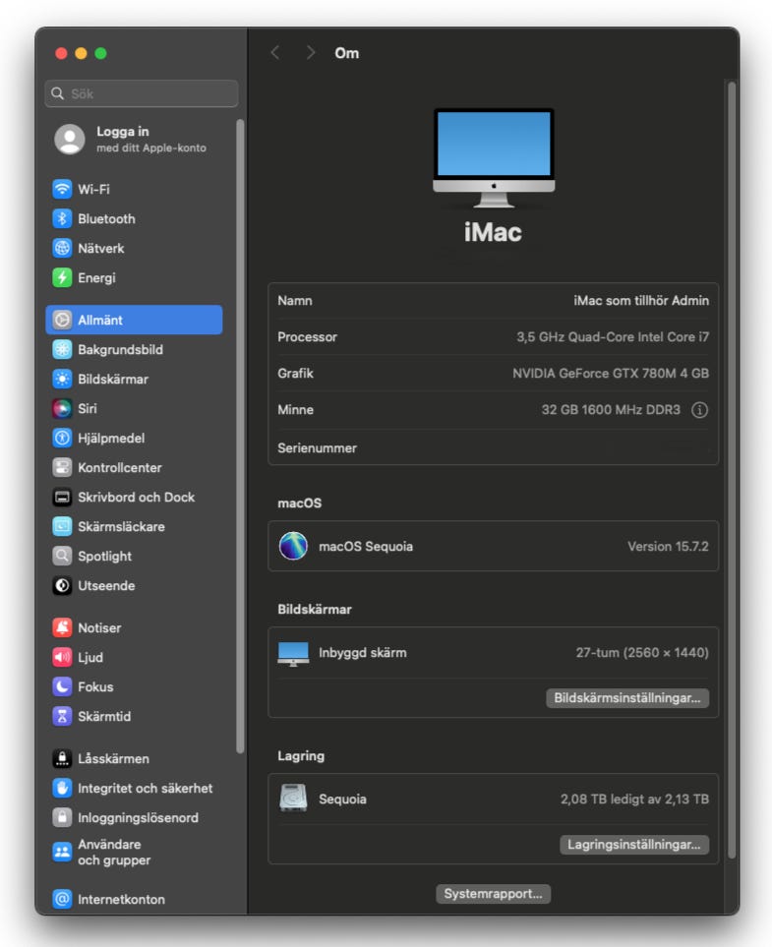Click the Energi lightning icon
This screenshot has width=772, height=947.
click(x=62, y=277)
